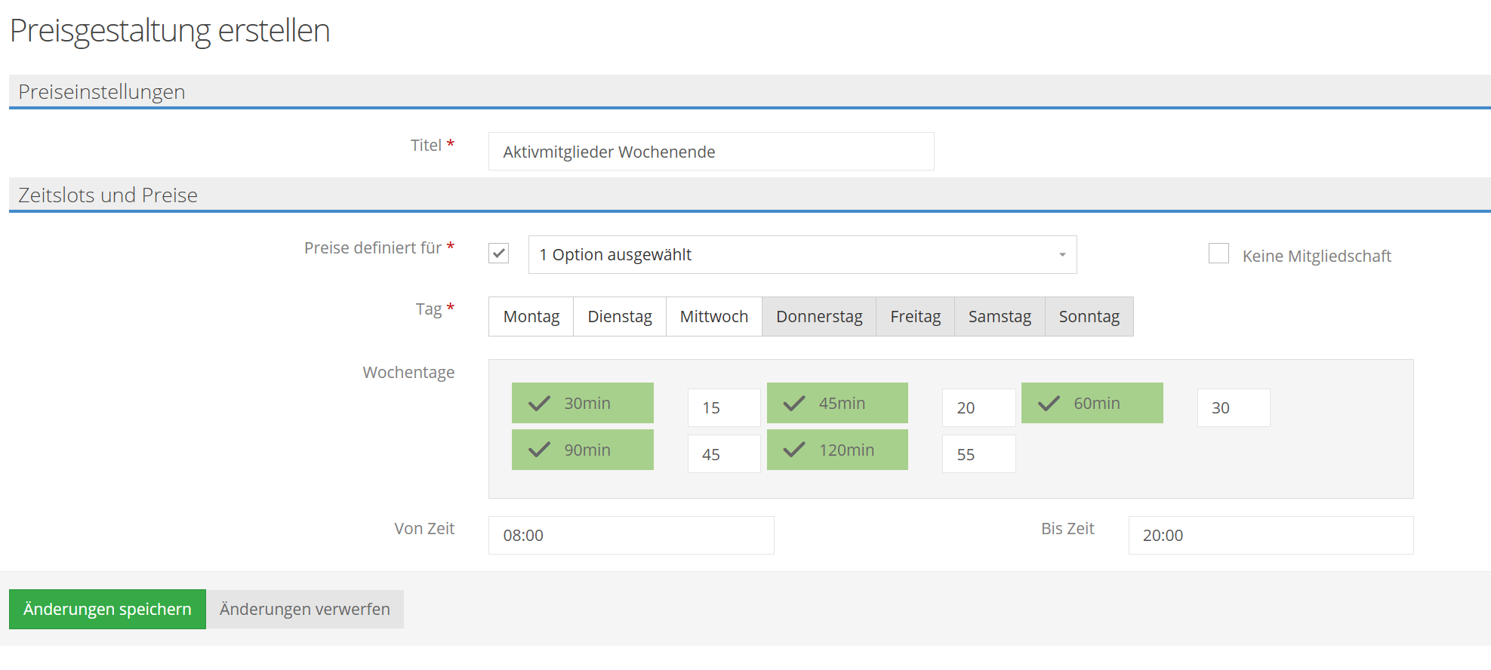Save with Änderungen speichern button
This screenshot has width=1491, height=670.
coord(107,609)
